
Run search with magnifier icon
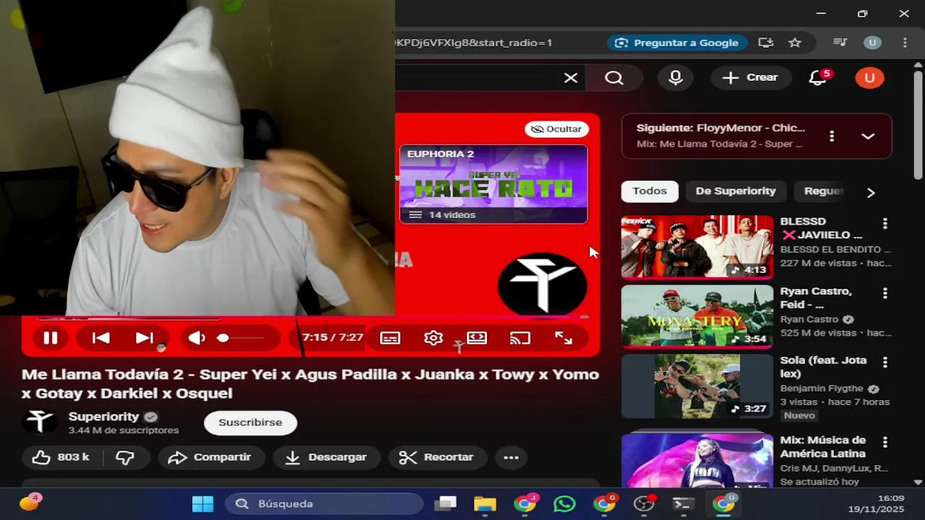point(614,78)
